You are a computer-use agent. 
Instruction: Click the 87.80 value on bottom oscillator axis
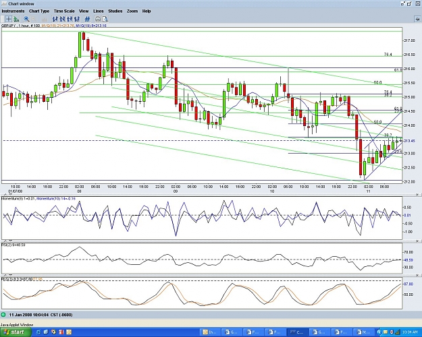408,284
